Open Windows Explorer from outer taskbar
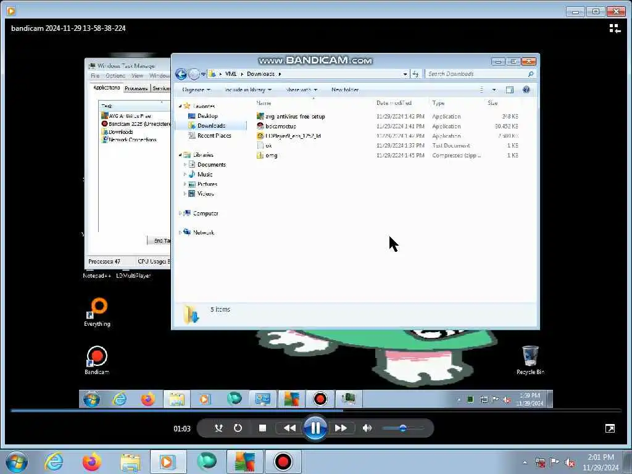632x474 pixels. pos(130,462)
